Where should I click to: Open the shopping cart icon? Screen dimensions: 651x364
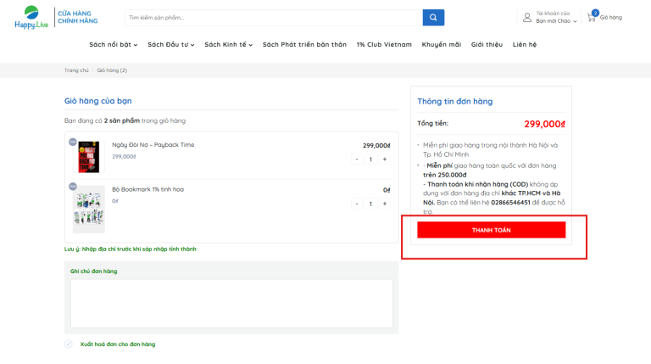click(592, 17)
